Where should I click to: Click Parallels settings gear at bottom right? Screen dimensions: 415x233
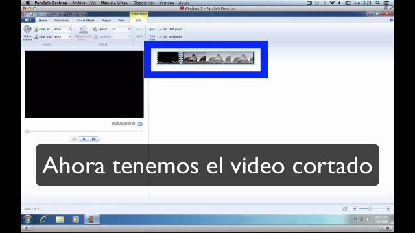(388, 228)
